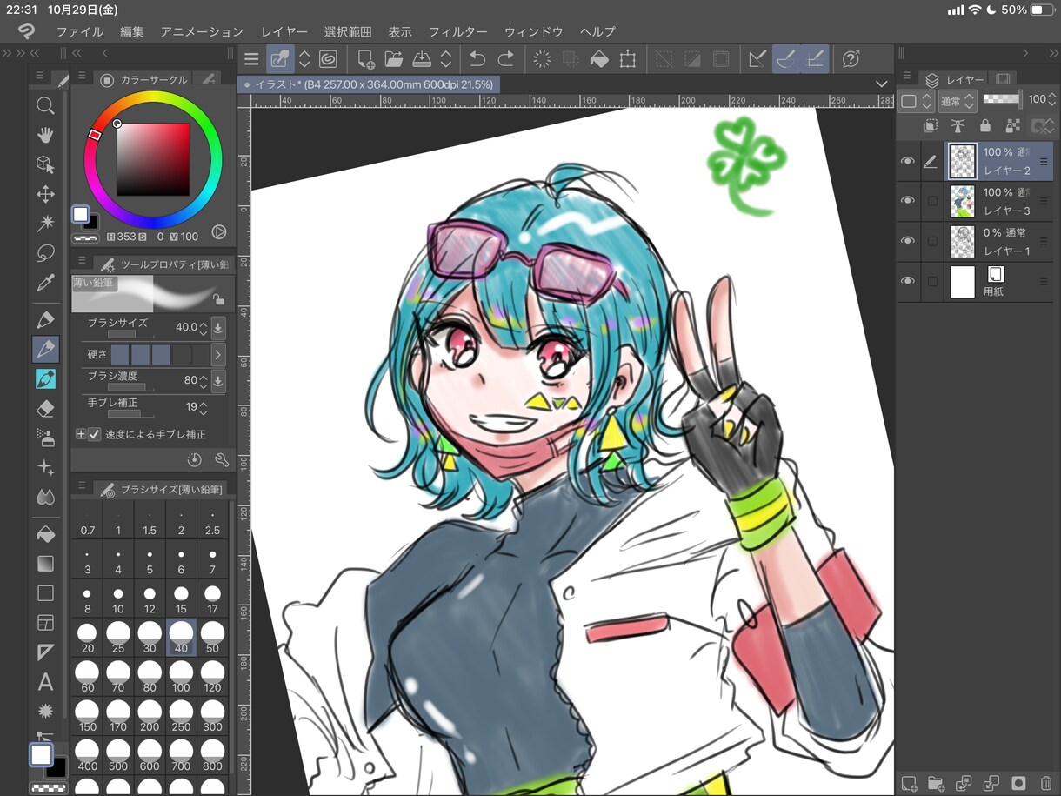
Task: Click the Undo arrow in the command bar
Action: pyautogui.click(x=477, y=59)
